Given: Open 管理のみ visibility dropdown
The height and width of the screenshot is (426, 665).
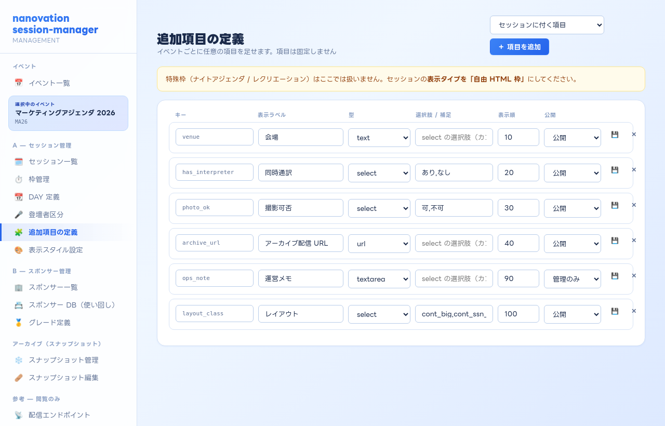Looking at the screenshot, I should click(573, 279).
